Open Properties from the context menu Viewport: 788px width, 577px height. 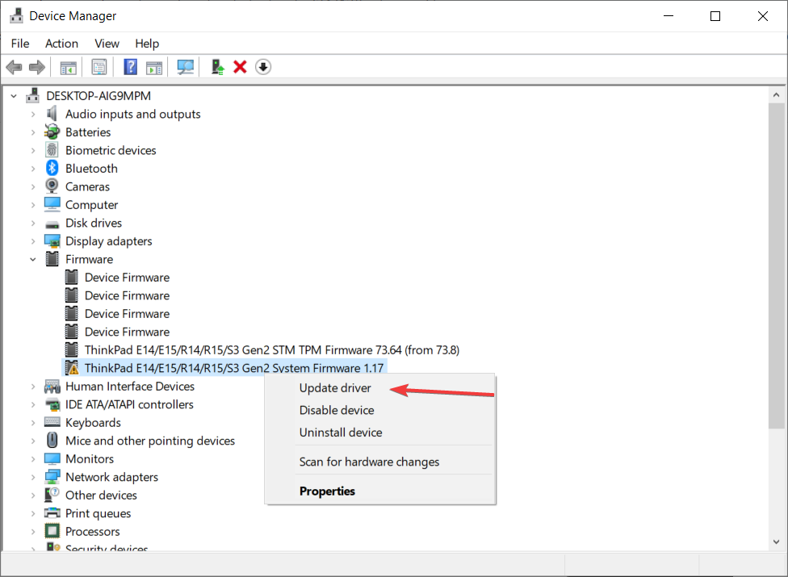327,491
